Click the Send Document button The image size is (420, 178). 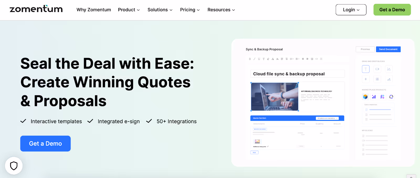click(388, 49)
